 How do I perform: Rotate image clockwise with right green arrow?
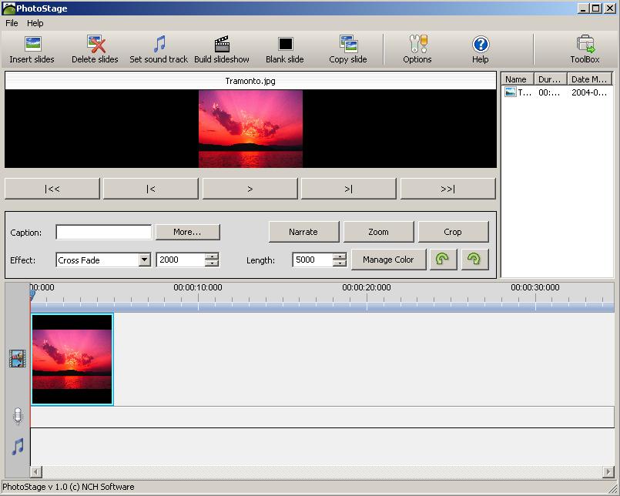click(474, 260)
